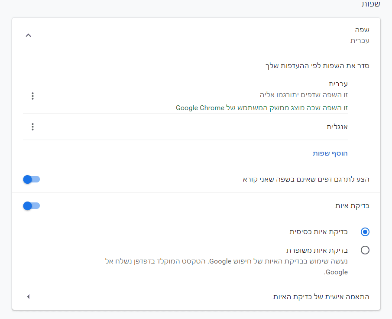
Task: Open התאמה אישית של בדיקת האיות arrow
Action: (x=29, y=297)
